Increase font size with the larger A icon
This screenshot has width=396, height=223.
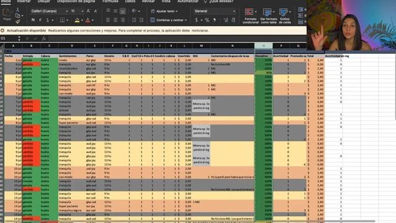(x=88, y=11)
